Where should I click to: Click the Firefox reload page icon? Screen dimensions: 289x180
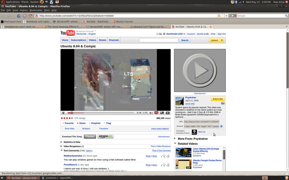19,16
